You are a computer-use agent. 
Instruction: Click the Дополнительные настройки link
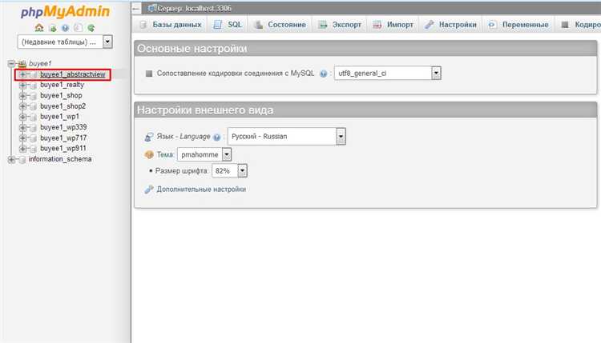pyautogui.click(x=201, y=189)
